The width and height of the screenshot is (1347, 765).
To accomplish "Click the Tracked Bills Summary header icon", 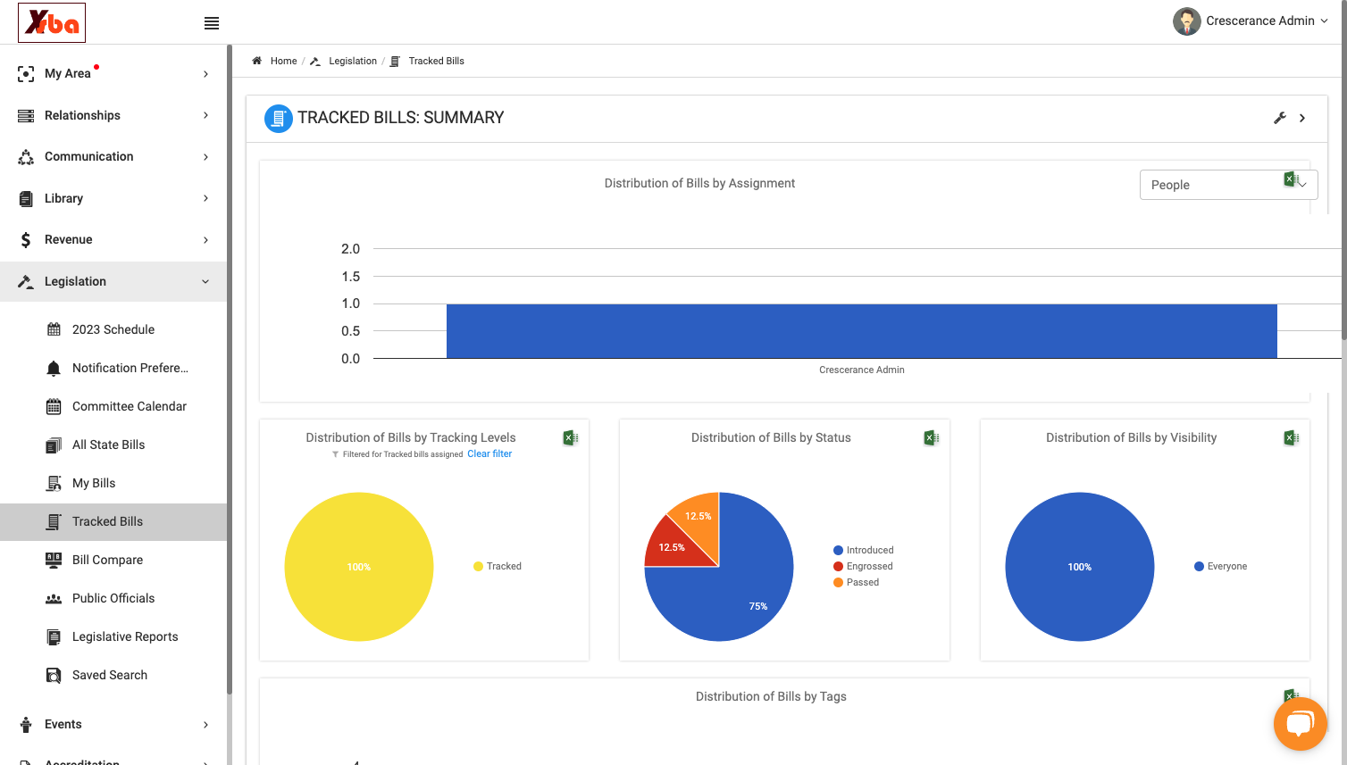I will pyautogui.click(x=279, y=118).
